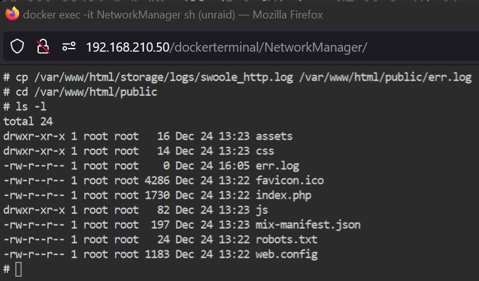The width and height of the screenshot is (479, 281).
Task: Click the web.config filename
Action: pos(286,255)
